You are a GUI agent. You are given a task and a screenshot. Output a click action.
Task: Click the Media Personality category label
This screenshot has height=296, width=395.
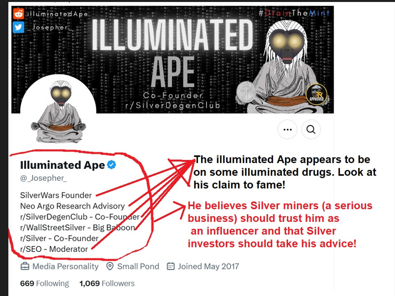(65, 266)
